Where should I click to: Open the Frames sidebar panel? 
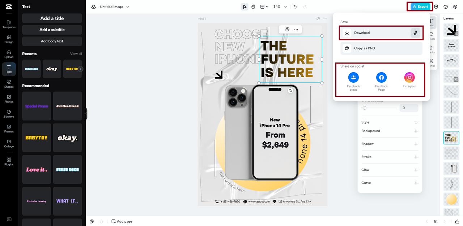click(9, 129)
